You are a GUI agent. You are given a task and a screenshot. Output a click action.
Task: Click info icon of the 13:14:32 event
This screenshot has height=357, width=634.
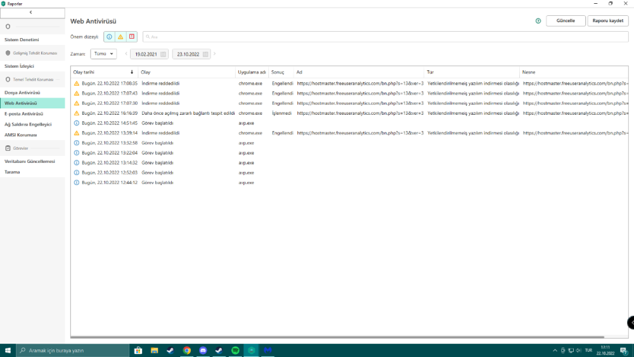point(77,162)
